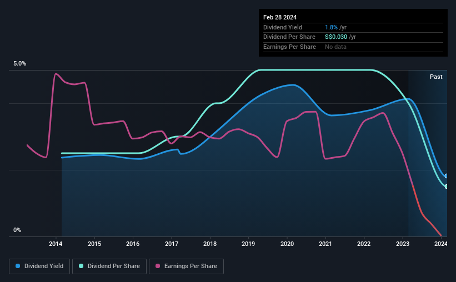Toggle the Dividend Per Share legend button

[x=109, y=266]
